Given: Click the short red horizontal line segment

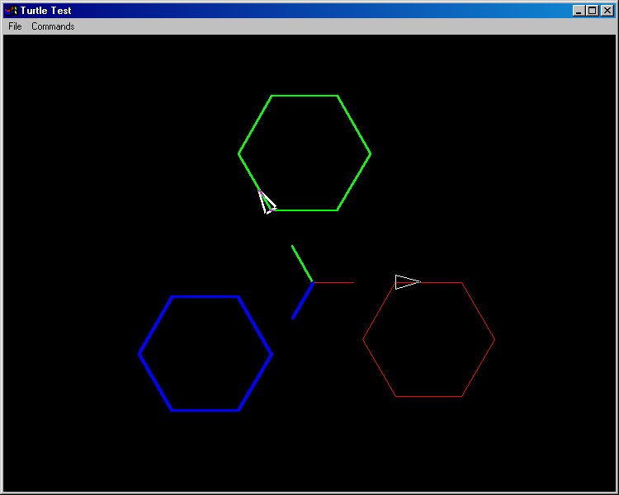Looking at the screenshot, I should [x=334, y=282].
